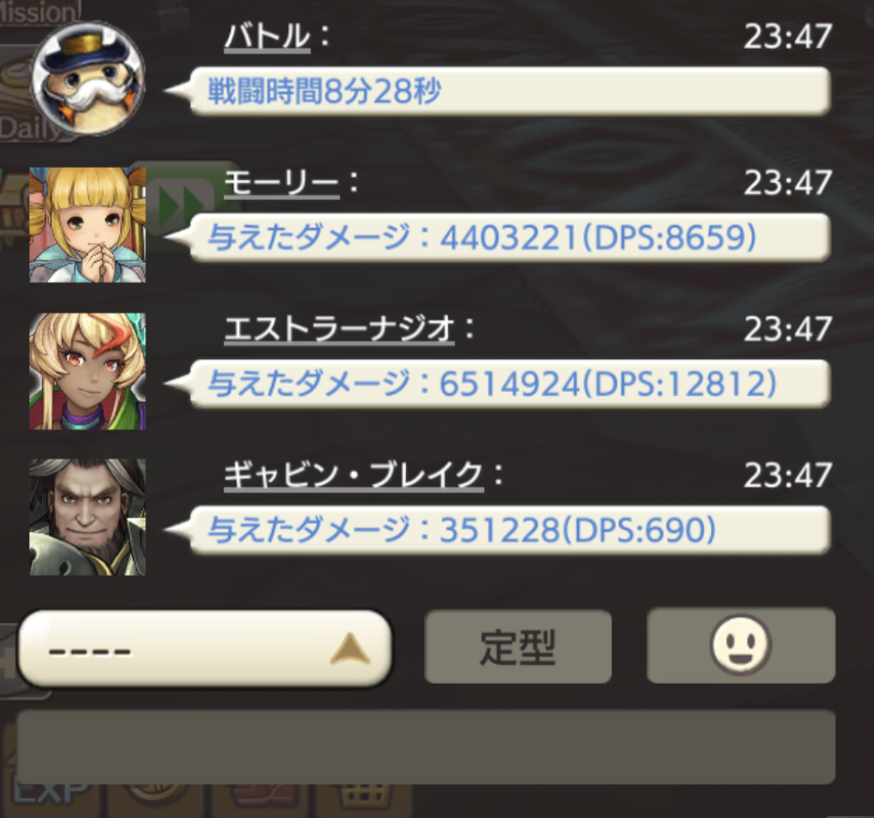Screen dimensions: 874x818
Task: Open the Mission tab behind chat
Action: pos(39,12)
